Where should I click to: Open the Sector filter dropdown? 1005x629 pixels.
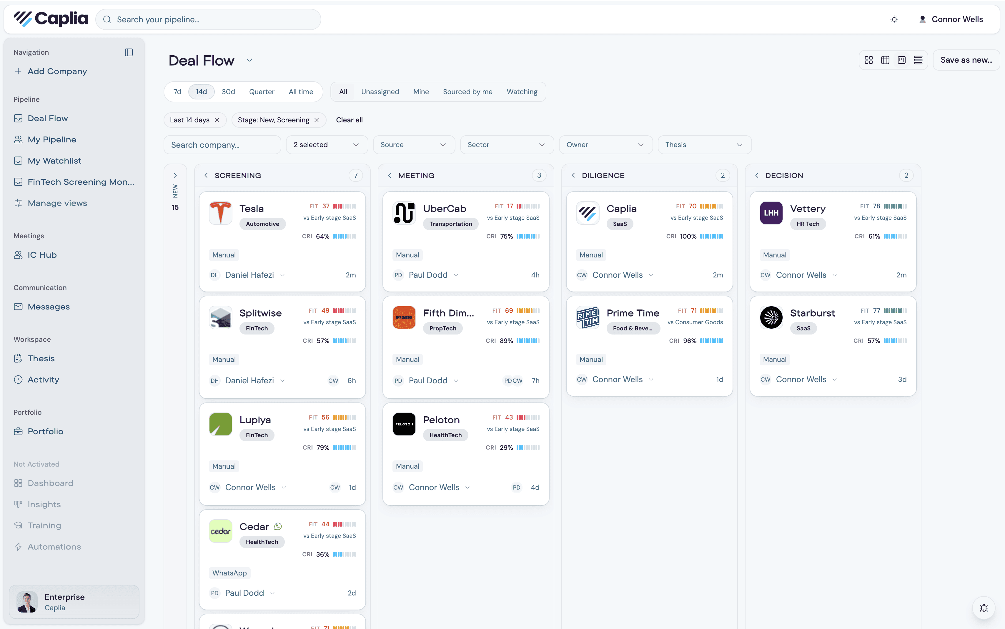[507, 145]
